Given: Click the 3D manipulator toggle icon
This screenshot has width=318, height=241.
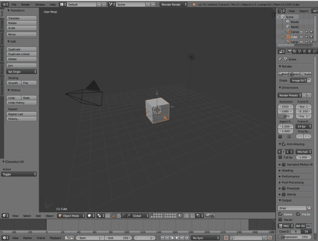Looking at the screenshot, I should (114, 216).
